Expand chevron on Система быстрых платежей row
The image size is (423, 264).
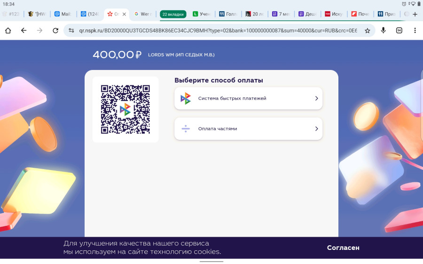317,99
